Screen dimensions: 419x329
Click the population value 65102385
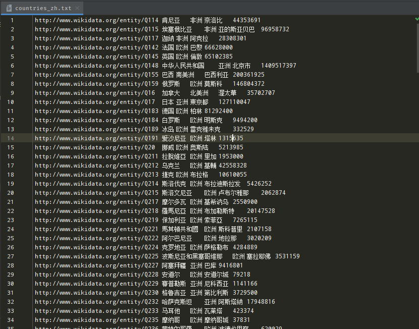(218, 57)
